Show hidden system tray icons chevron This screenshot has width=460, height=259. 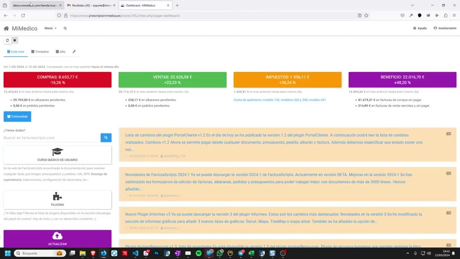click(407, 253)
